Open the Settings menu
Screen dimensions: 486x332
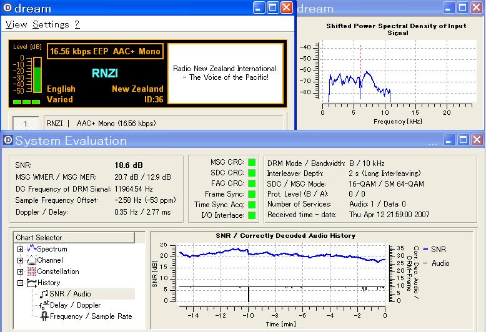[x=51, y=24]
